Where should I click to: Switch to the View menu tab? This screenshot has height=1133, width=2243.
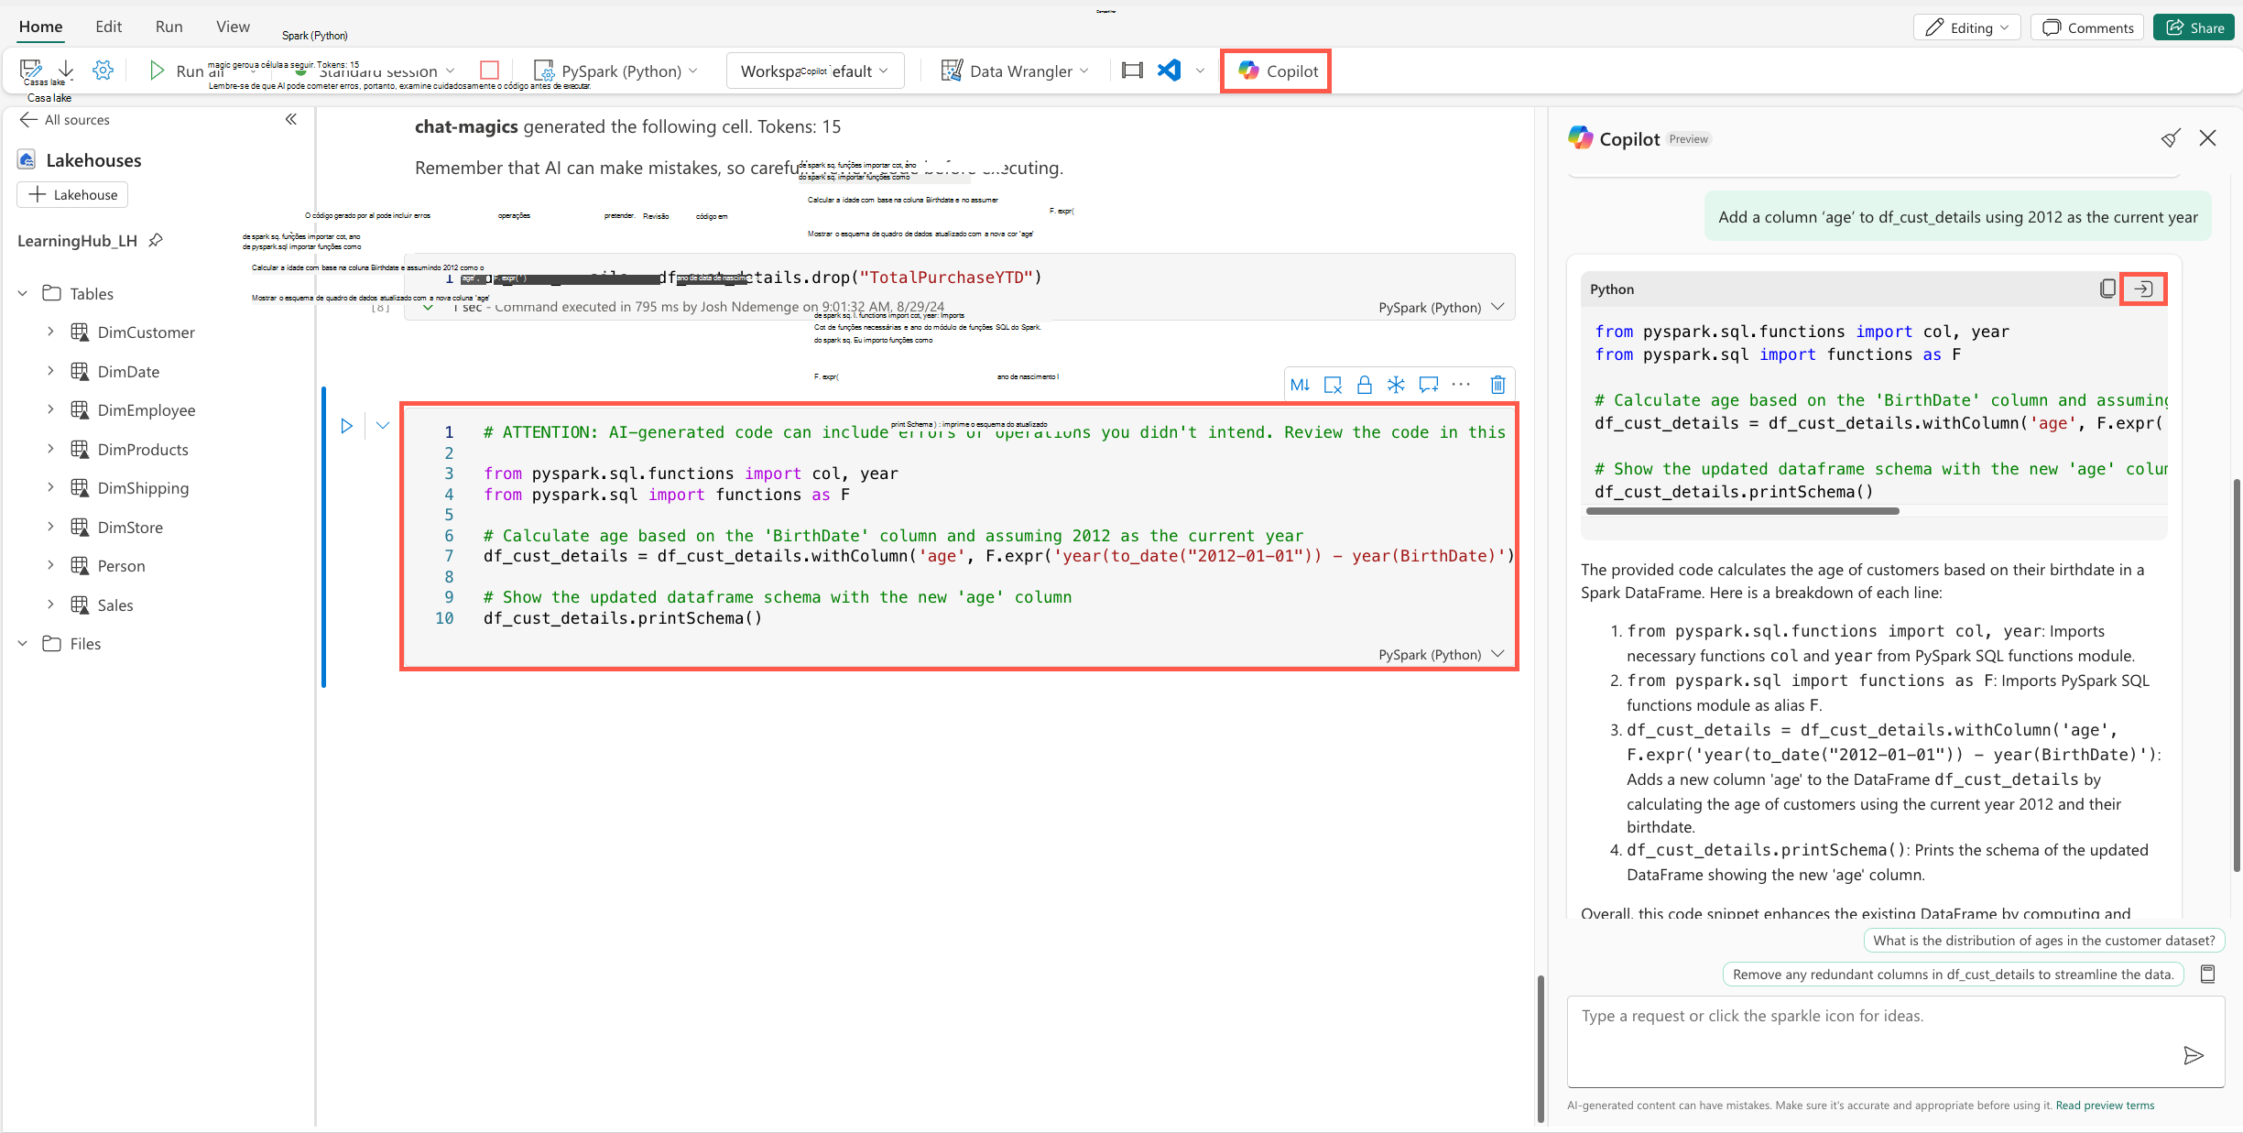tap(231, 26)
